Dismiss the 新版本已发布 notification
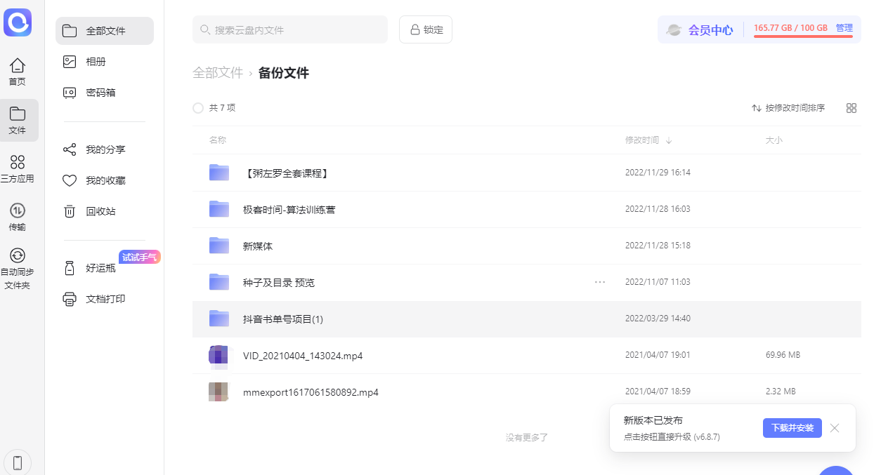 click(x=835, y=428)
